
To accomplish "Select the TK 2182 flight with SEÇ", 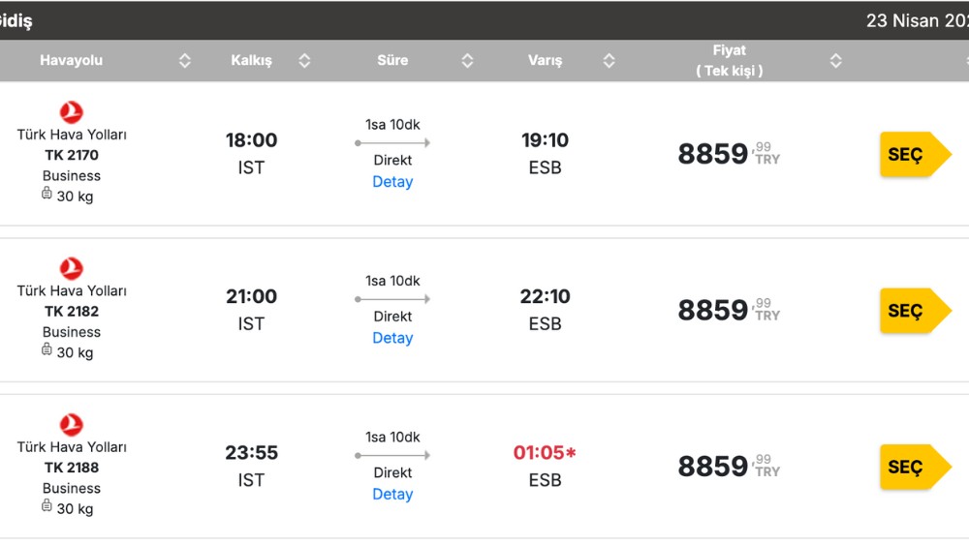I will [916, 311].
